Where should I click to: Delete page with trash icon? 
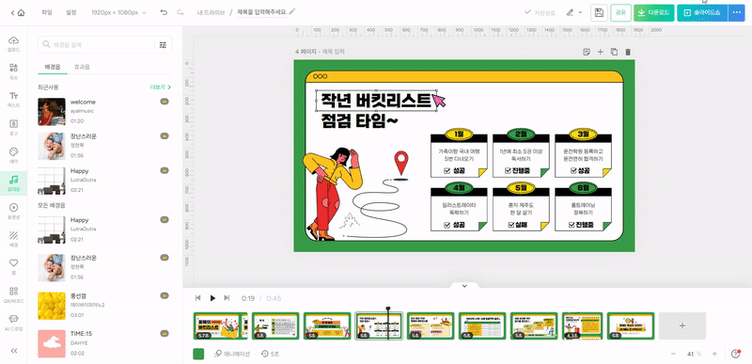(628, 52)
